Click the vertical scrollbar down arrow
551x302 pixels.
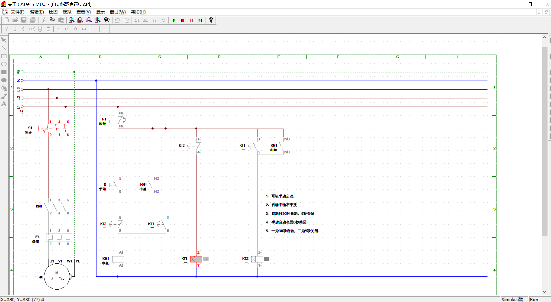pos(545,292)
